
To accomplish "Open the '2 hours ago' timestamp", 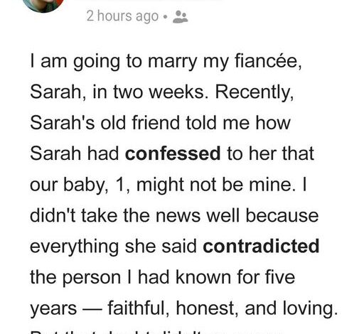I will pyautogui.click(x=122, y=16).
